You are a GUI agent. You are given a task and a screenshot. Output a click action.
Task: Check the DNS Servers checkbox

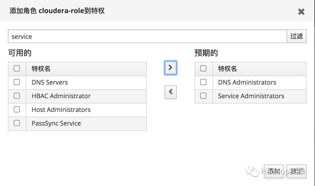tap(17, 82)
